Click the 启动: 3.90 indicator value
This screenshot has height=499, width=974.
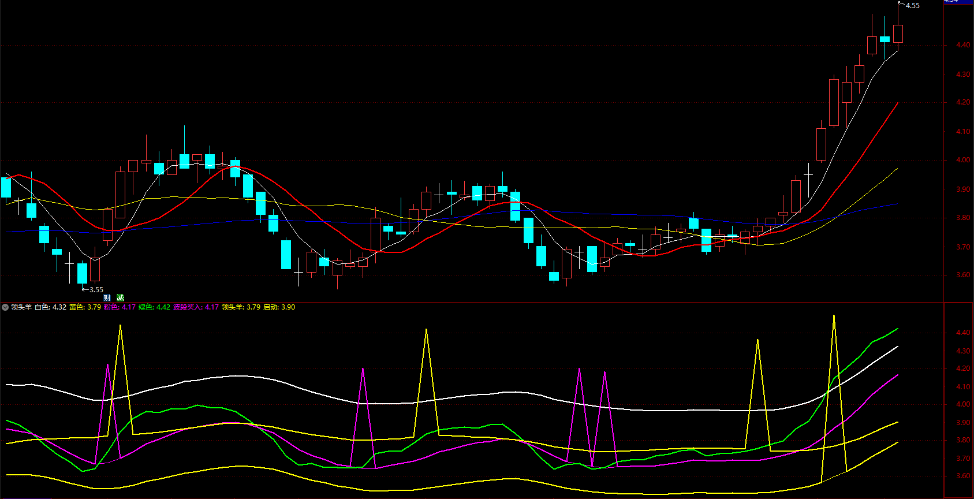click(279, 307)
